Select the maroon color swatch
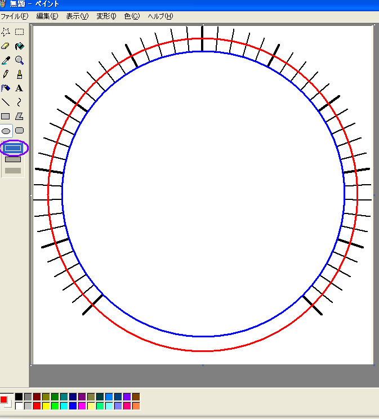The width and height of the screenshot is (379, 419). (x=37, y=396)
